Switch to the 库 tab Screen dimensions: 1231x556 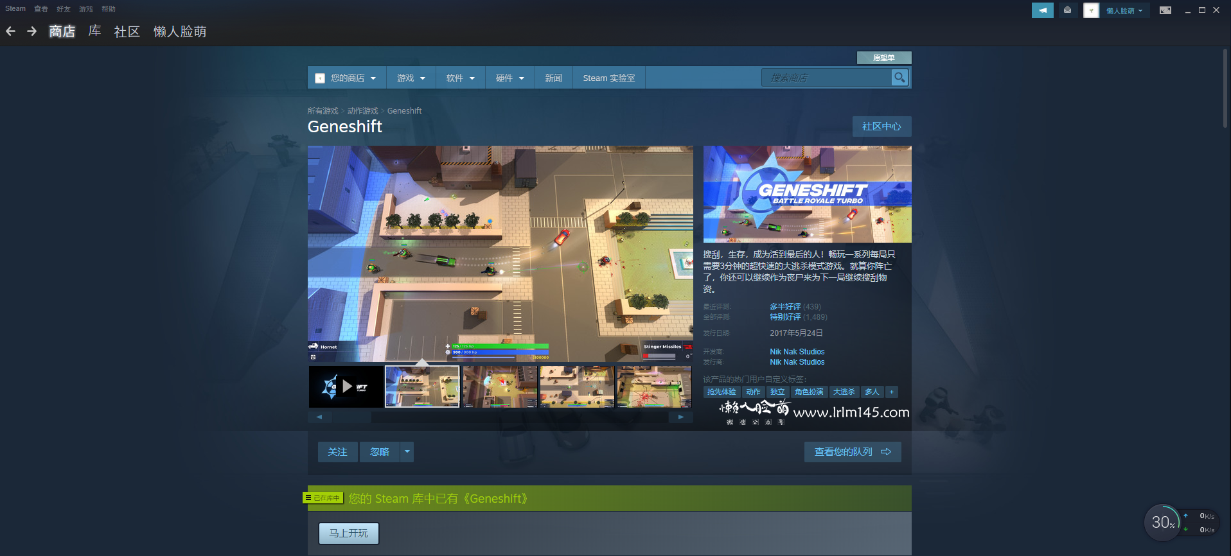(x=94, y=31)
